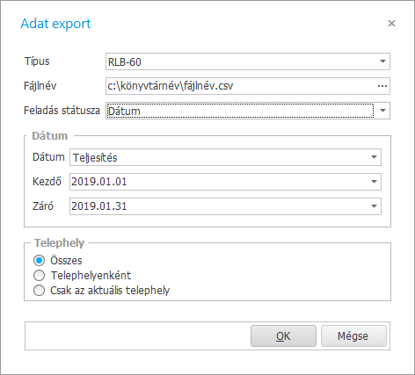
Task: Select the Összes radio button
Action: tap(39, 261)
